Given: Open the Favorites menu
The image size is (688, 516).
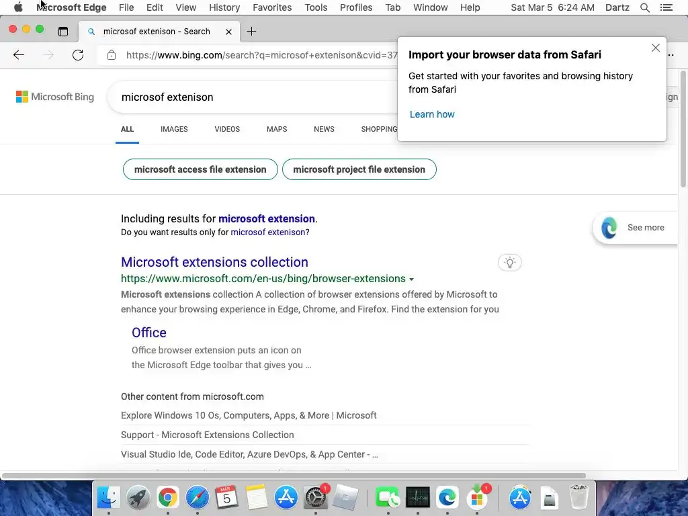Looking at the screenshot, I should point(272,7).
